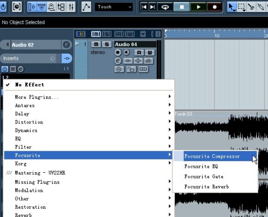Click the Lock track icon on Audio 04

tap(131, 69)
